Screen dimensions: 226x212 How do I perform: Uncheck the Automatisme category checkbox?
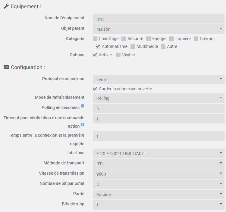[98, 46]
